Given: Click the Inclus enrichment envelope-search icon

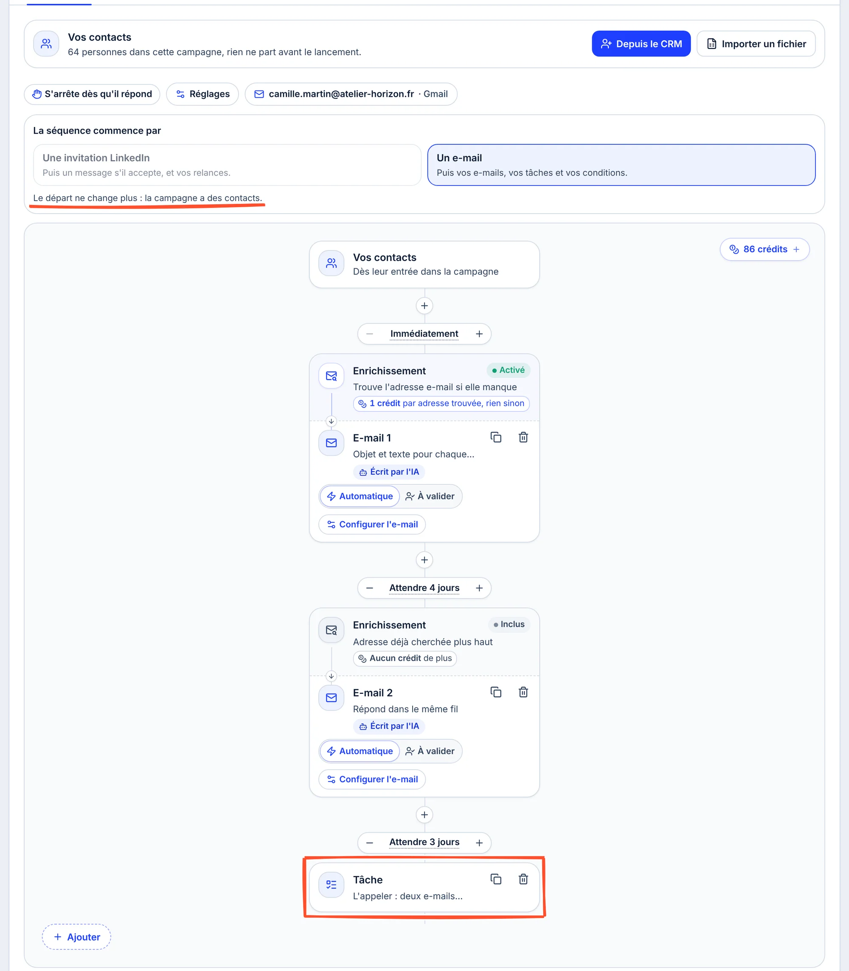Looking at the screenshot, I should coord(331,630).
